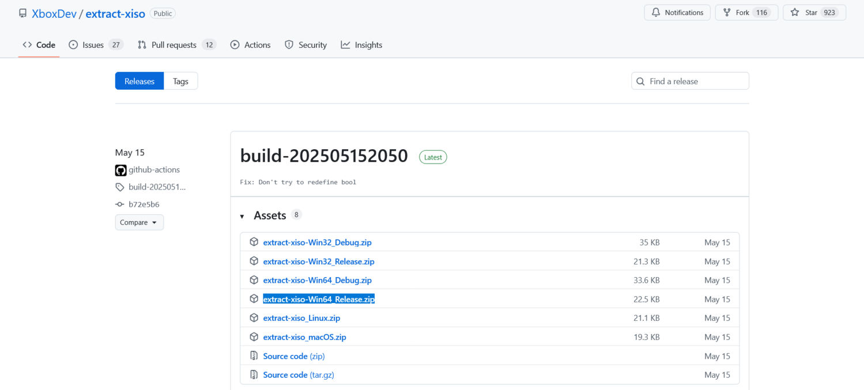864x390 pixels.
Task: Click package icon for Win32_Debug.zip
Action: (x=254, y=242)
